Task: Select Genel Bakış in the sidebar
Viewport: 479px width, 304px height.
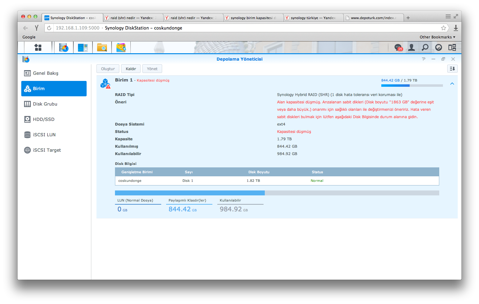Action: pos(46,73)
